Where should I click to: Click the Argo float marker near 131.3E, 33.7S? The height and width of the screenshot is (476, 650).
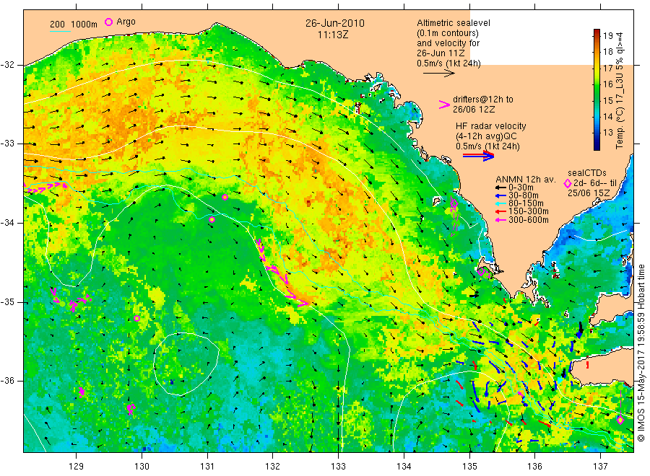[225, 197]
